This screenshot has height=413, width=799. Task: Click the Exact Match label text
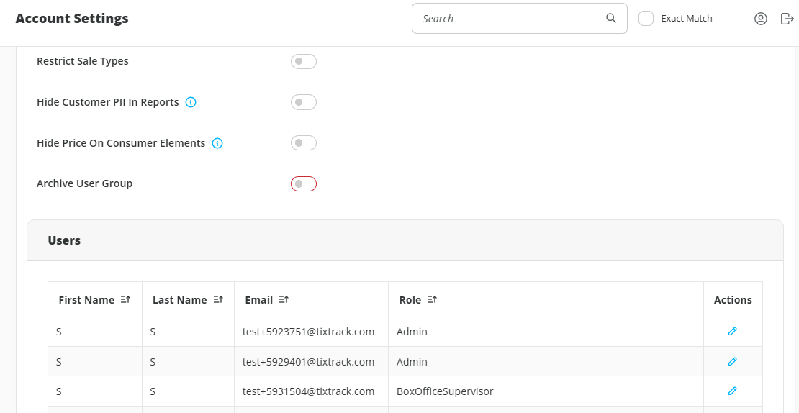click(x=687, y=19)
